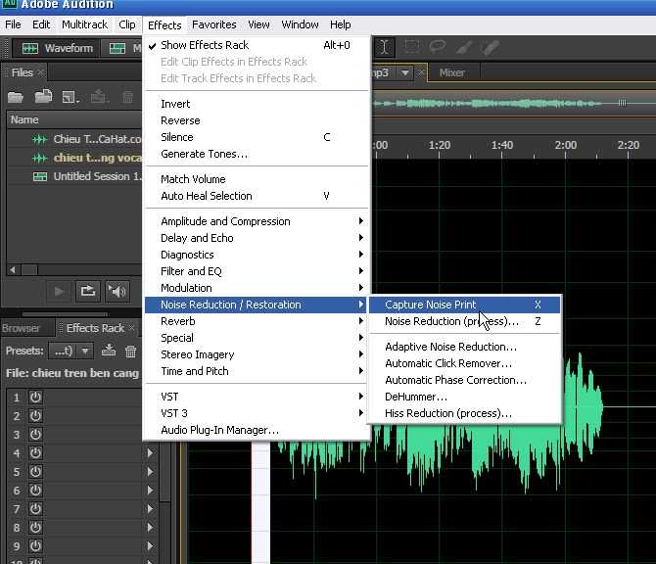Choose Adaptive Noise Reduction

coord(464,347)
